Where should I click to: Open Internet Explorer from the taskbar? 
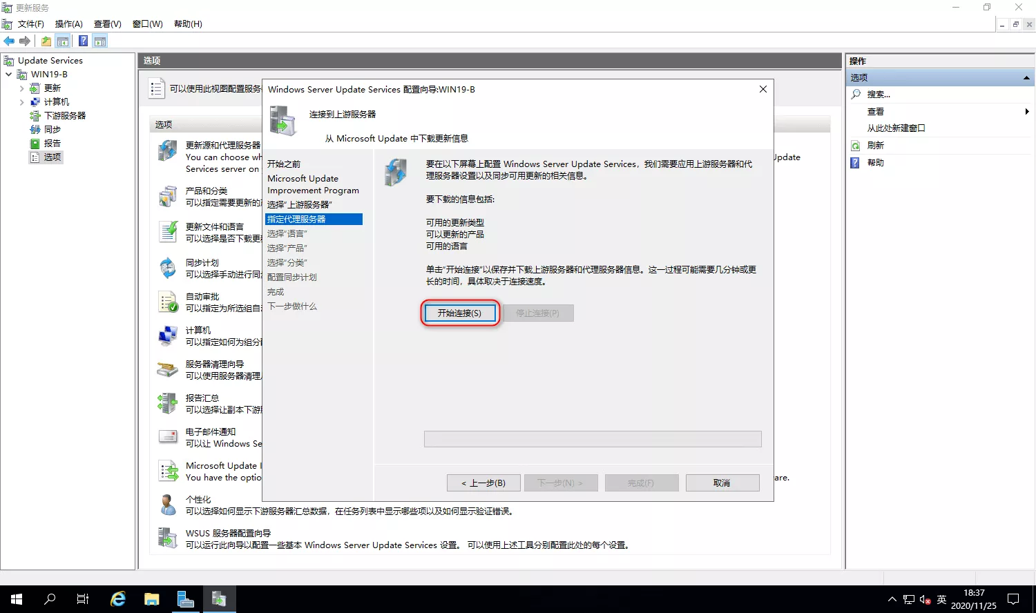tap(118, 599)
